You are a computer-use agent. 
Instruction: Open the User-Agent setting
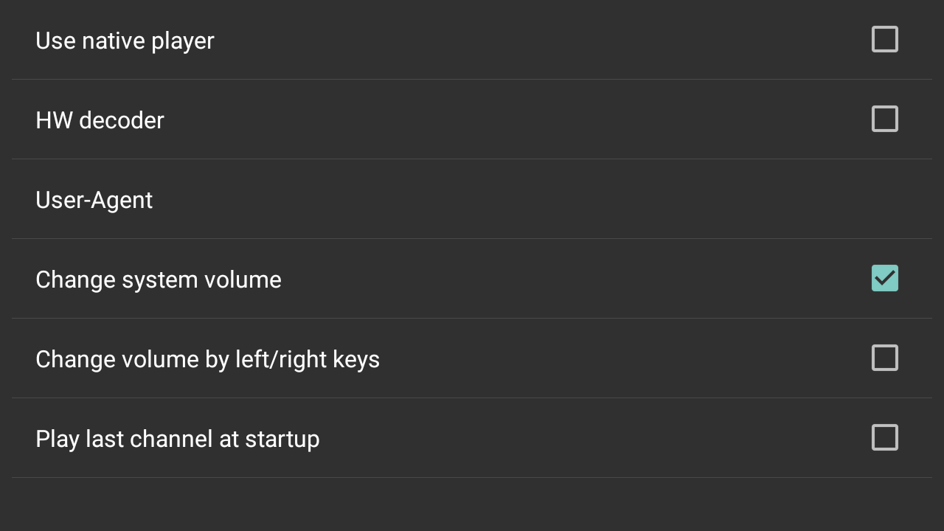(472, 200)
